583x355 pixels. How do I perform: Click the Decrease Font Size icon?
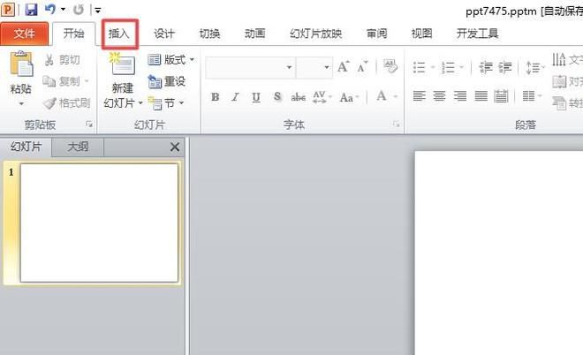pyautogui.click(x=362, y=67)
